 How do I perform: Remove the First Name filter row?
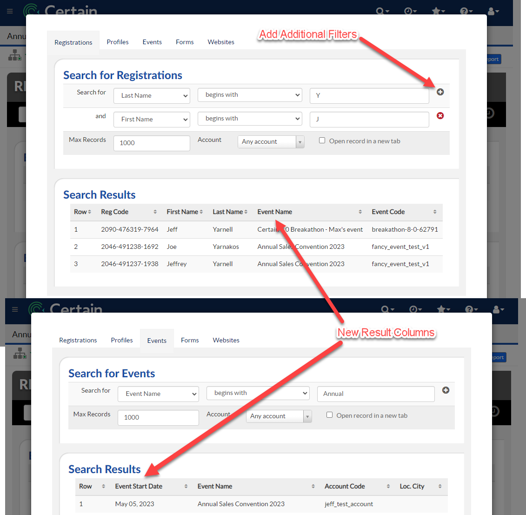pos(440,116)
